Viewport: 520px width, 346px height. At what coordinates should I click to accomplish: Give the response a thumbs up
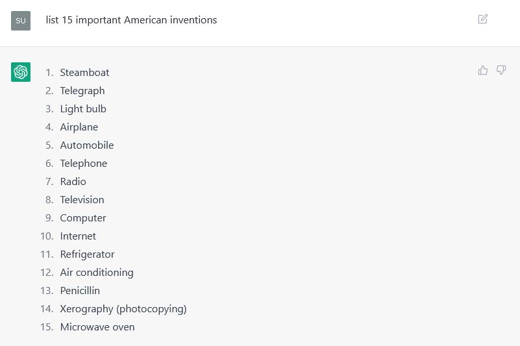[x=482, y=70]
